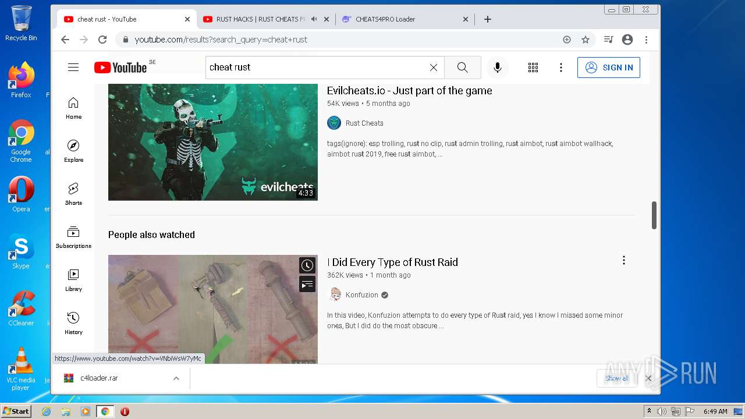Open YouTube apps grid
Screen dimensions: 745x419
tap(533, 68)
